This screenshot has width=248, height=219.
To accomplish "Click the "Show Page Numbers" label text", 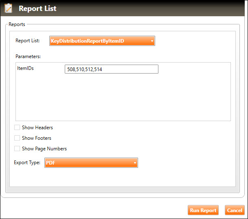I will click(x=44, y=149).
